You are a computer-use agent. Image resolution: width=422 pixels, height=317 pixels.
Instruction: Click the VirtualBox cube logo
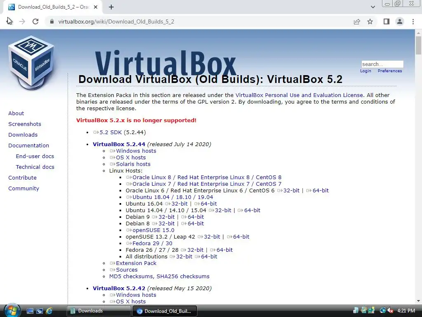[x=31, y=62]
